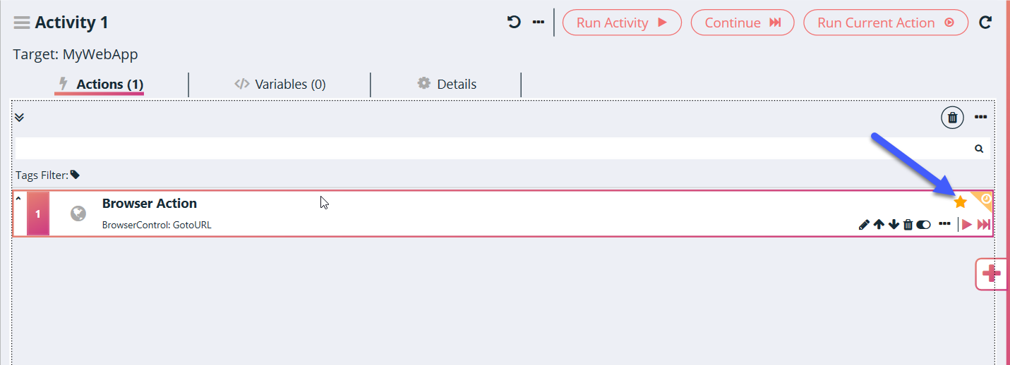Click the actions search input field
This screenshot has width=1010, height=365.
click(494, 149)
